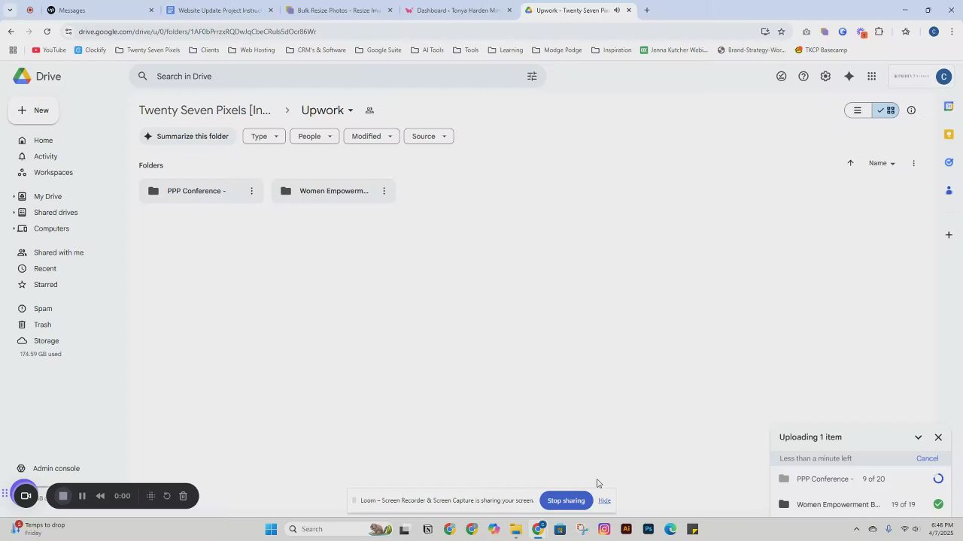
Task: Open the Gemini sparkle icon
Action: (x=849, y=76)
